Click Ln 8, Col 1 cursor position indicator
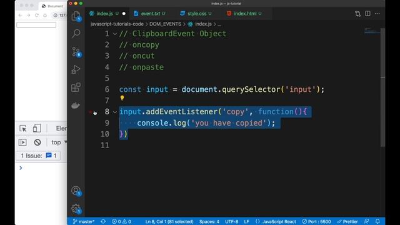 [x=169, y=221]
